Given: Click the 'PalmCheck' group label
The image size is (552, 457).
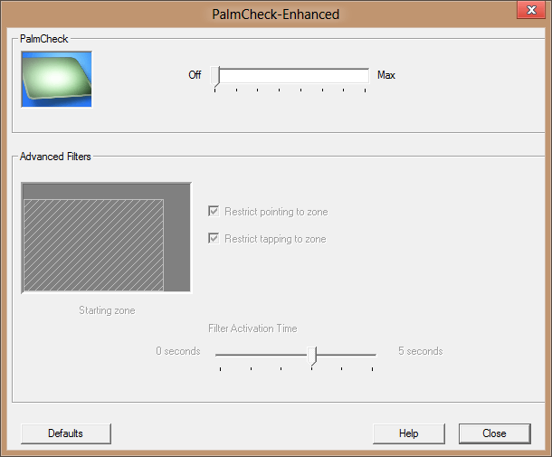Looking at the screenshot, I should pyautogui.click(x=44, y=39).
